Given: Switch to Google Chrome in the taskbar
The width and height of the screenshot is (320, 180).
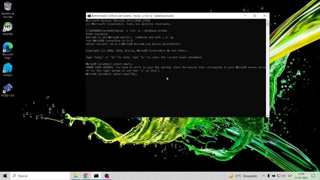Looking at the screenshot, I should (86, 175).
